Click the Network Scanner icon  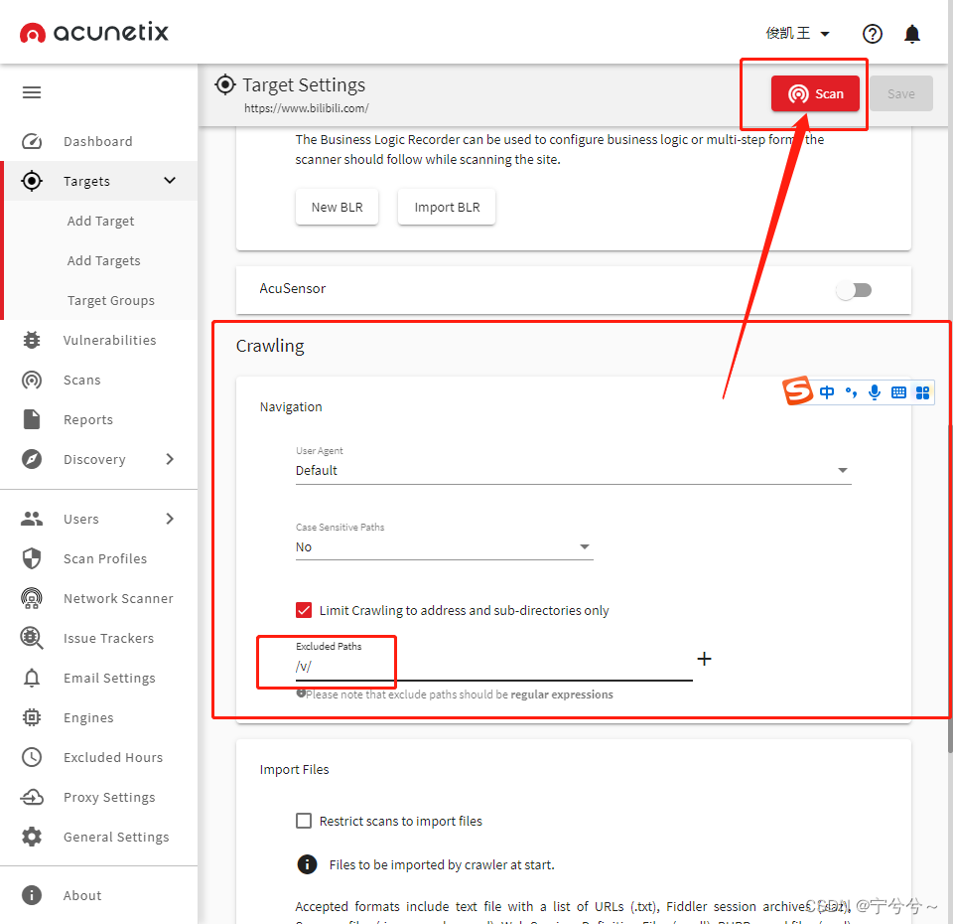point(32,598)
